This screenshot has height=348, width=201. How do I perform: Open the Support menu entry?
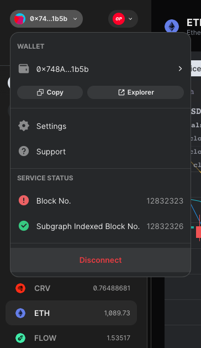point(100,152)
